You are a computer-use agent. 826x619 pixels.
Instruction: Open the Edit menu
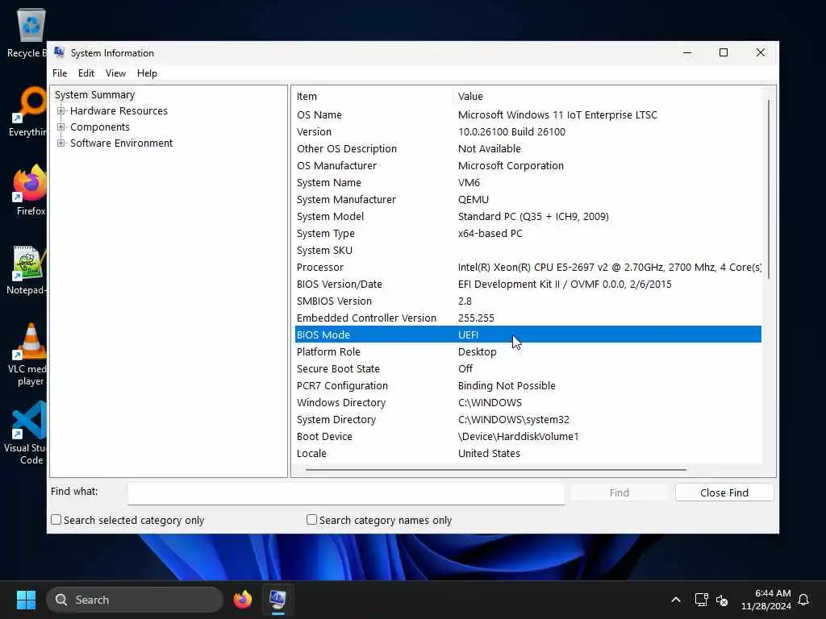pyautogui.click(x=86, y=73)
